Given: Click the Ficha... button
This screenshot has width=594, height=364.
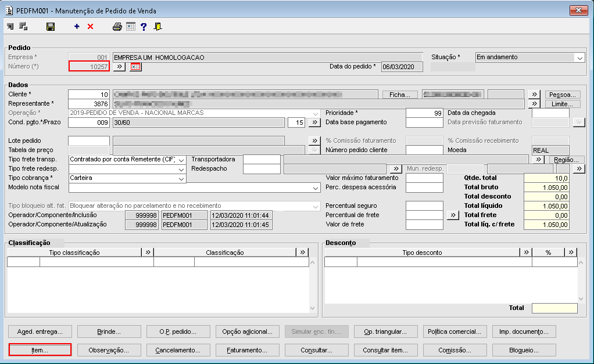Looking at the screenshot, I should [400, 95].
